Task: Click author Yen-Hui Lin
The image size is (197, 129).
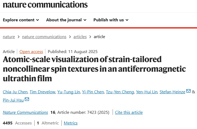Action: click(146, 92)
